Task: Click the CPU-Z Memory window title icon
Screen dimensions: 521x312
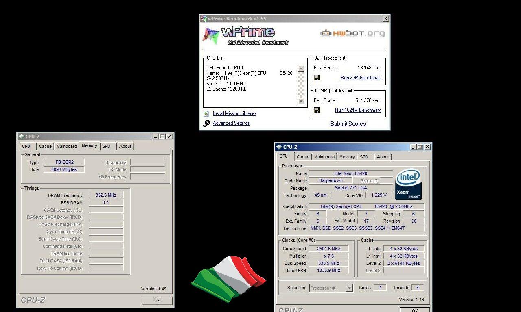Action: [21, 136]
